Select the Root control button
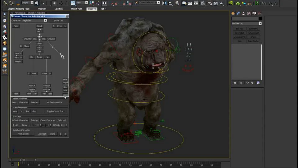This screenshot has height=168, width=298. pyautogui.click(x=16, y=94)
